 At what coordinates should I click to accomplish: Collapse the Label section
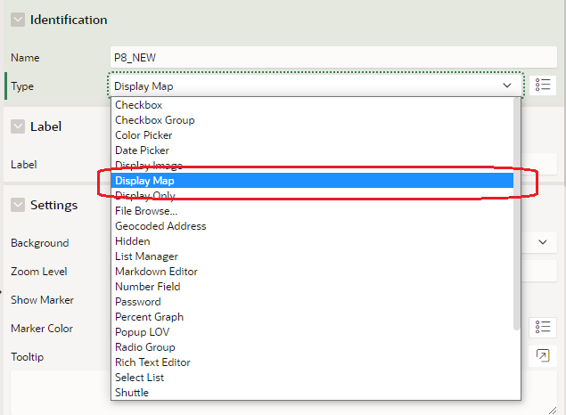[x=18, y=126]
